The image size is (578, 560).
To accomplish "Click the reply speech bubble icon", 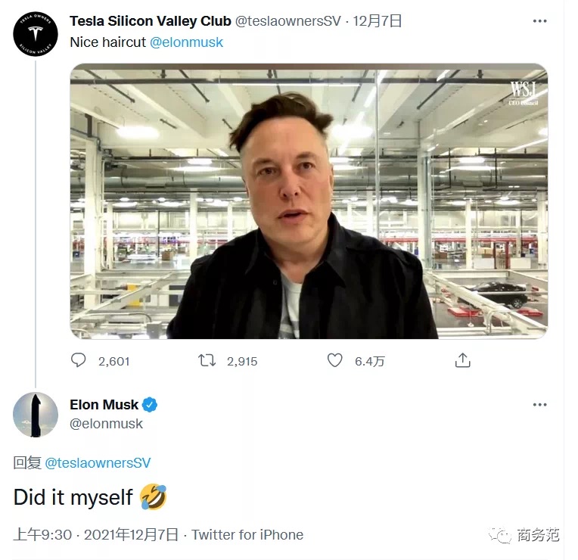I will 78,360.
